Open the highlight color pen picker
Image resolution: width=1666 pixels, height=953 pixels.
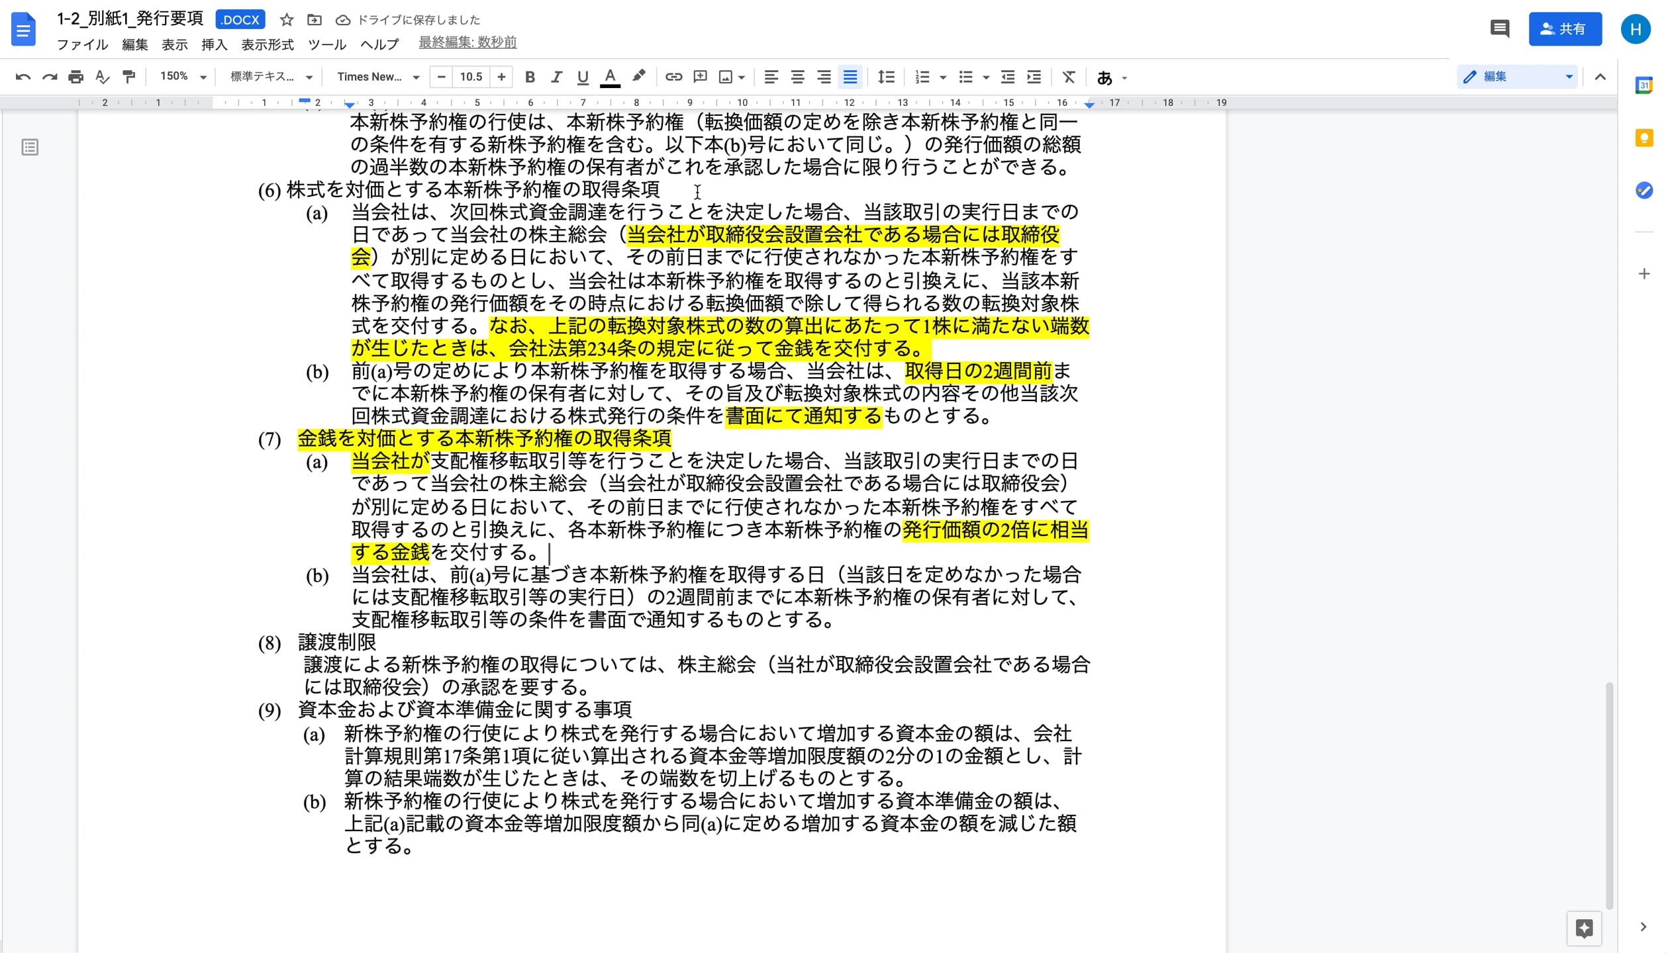click(638, 77)
